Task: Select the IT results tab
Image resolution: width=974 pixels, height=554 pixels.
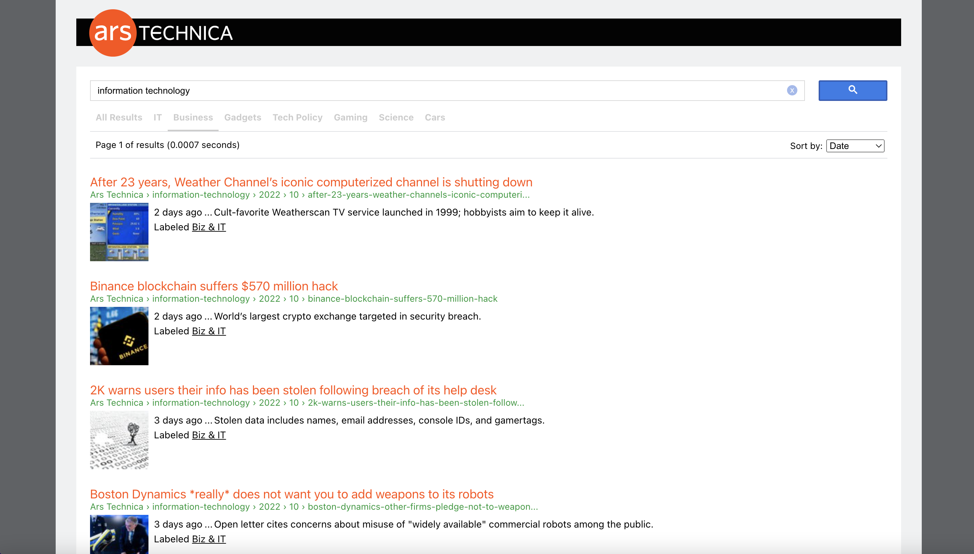Action: pyautogui.click(x=157, y=118)
